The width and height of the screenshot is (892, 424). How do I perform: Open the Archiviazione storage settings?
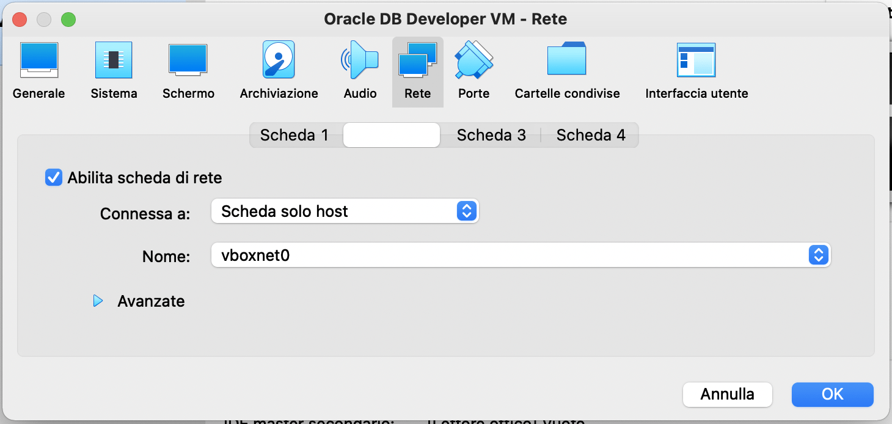(279, 71)
